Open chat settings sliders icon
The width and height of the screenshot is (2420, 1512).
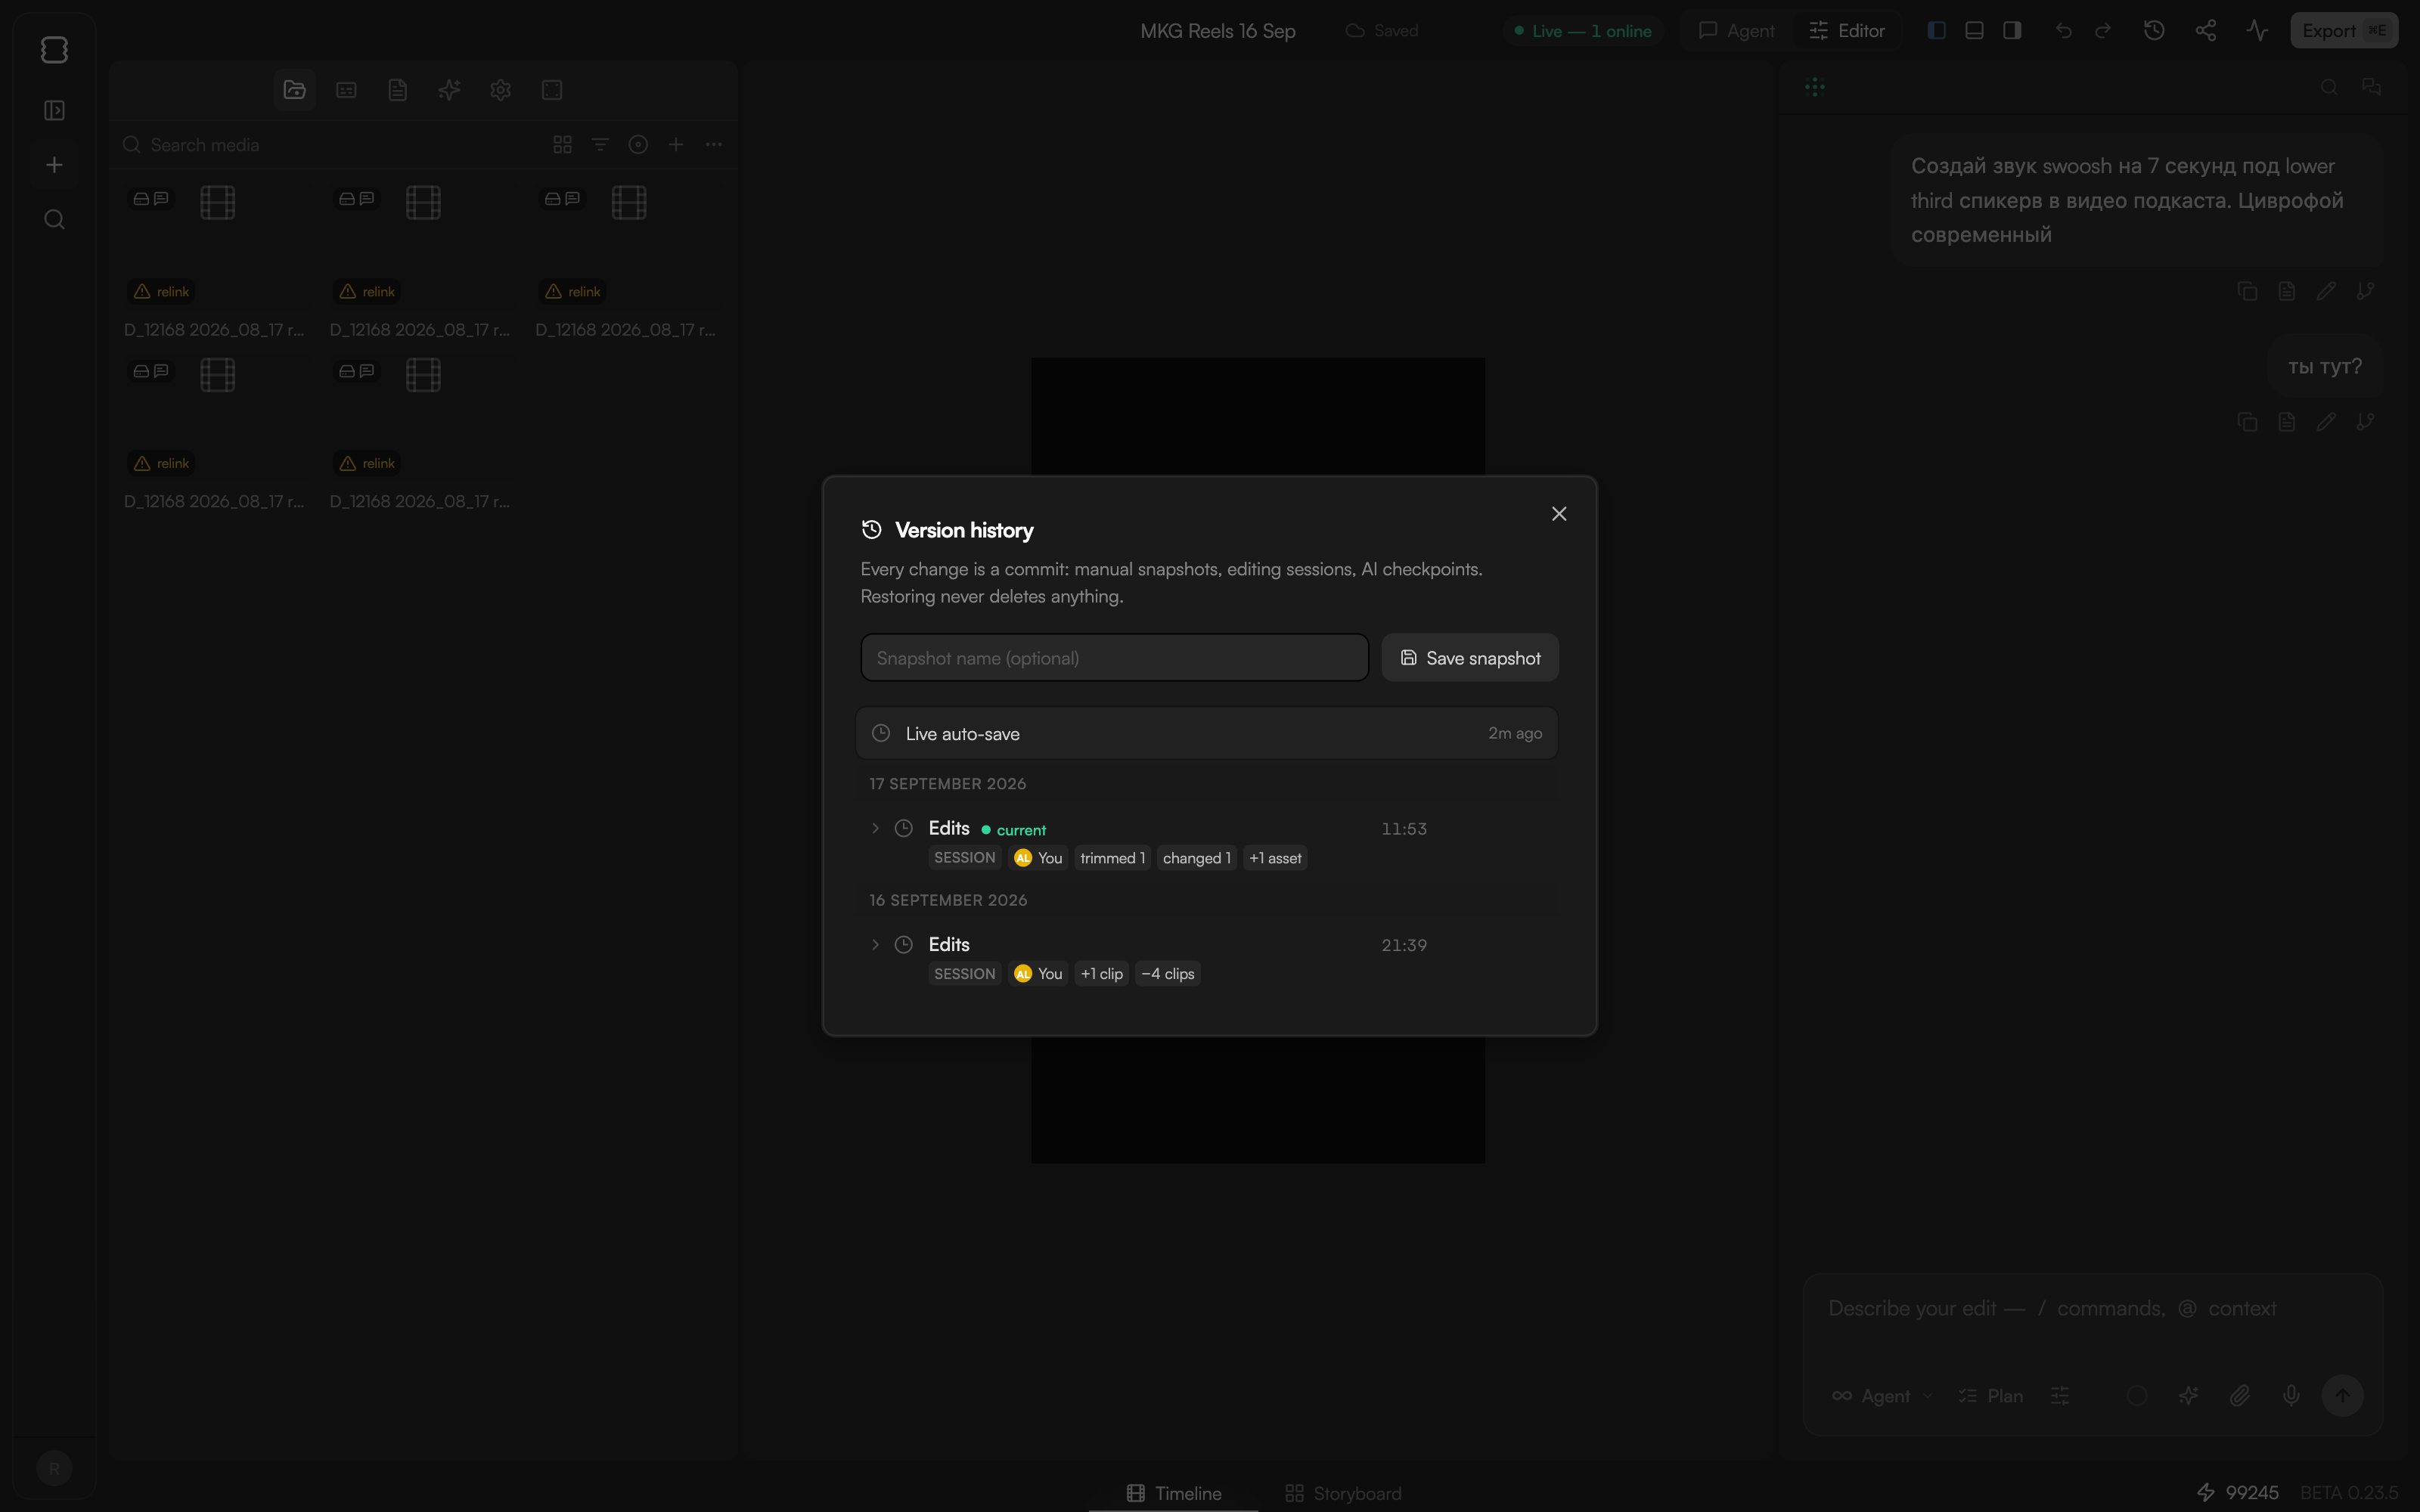point(2060,1396)
